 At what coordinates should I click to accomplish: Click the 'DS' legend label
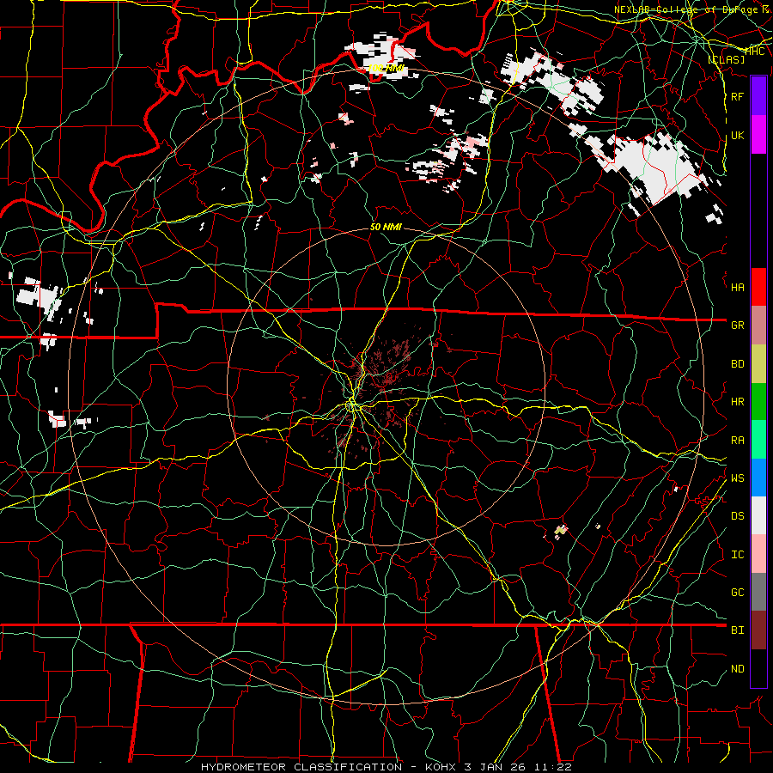pos(737,515)
